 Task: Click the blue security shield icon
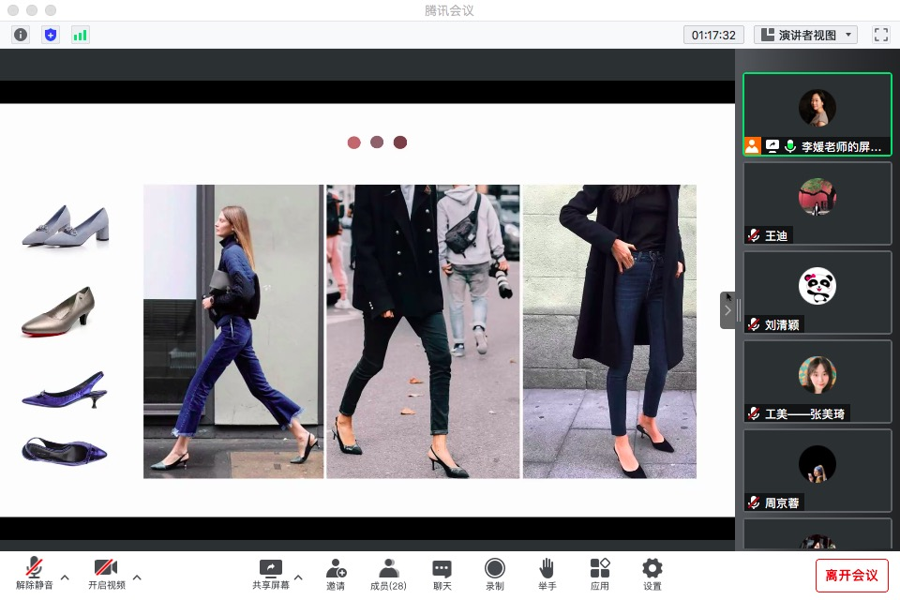pos(51,35)
